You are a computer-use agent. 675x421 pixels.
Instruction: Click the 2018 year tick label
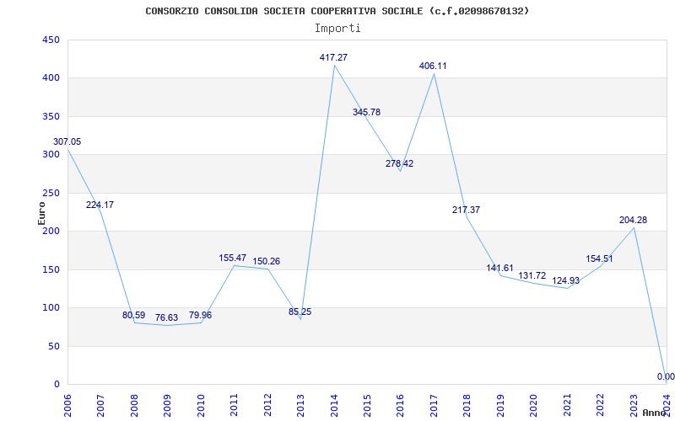point(467,406)
